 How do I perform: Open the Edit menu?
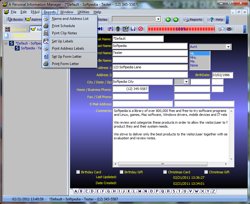click(x=24, y=12)
